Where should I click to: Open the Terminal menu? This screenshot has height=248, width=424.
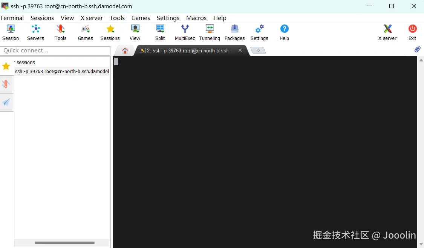pos(12,18)
